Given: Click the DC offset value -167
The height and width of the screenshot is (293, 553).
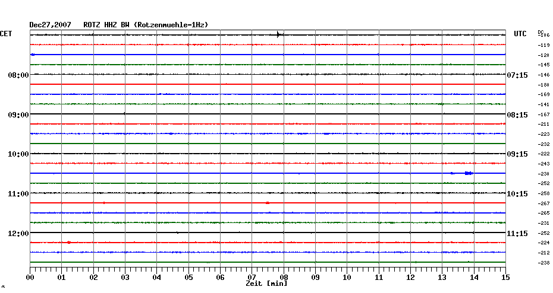Looking at the screenshot, I should click(544, 114).
